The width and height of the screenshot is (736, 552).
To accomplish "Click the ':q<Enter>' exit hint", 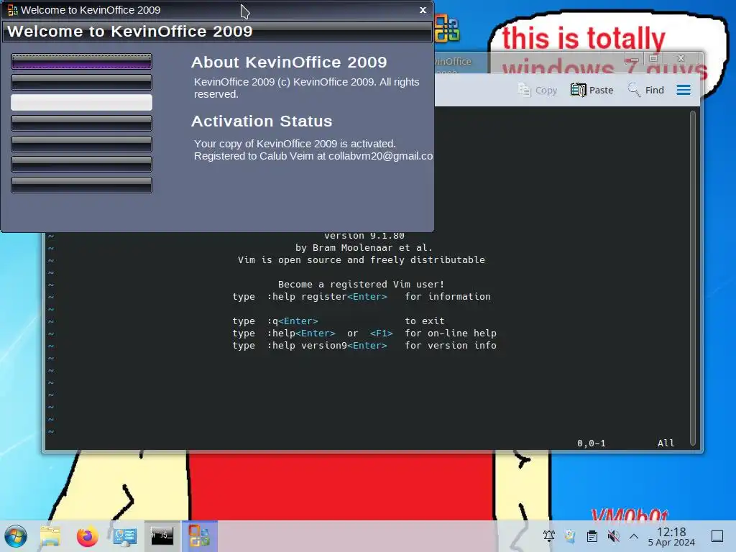I will coord(293,321).
